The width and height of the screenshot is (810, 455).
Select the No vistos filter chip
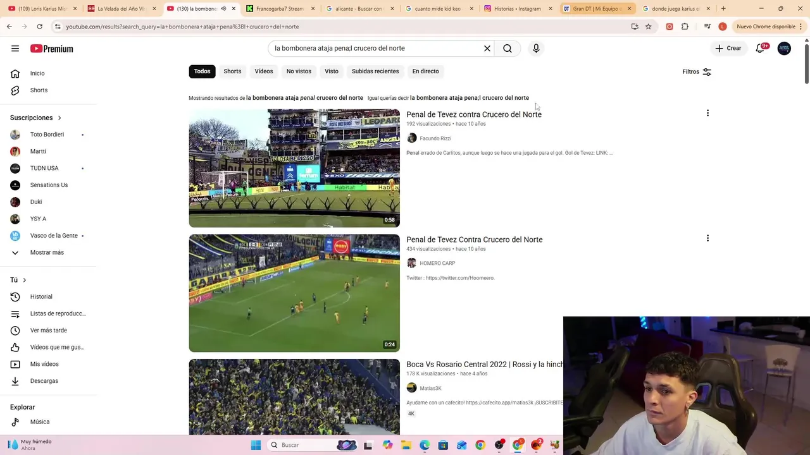click(299, 71)
